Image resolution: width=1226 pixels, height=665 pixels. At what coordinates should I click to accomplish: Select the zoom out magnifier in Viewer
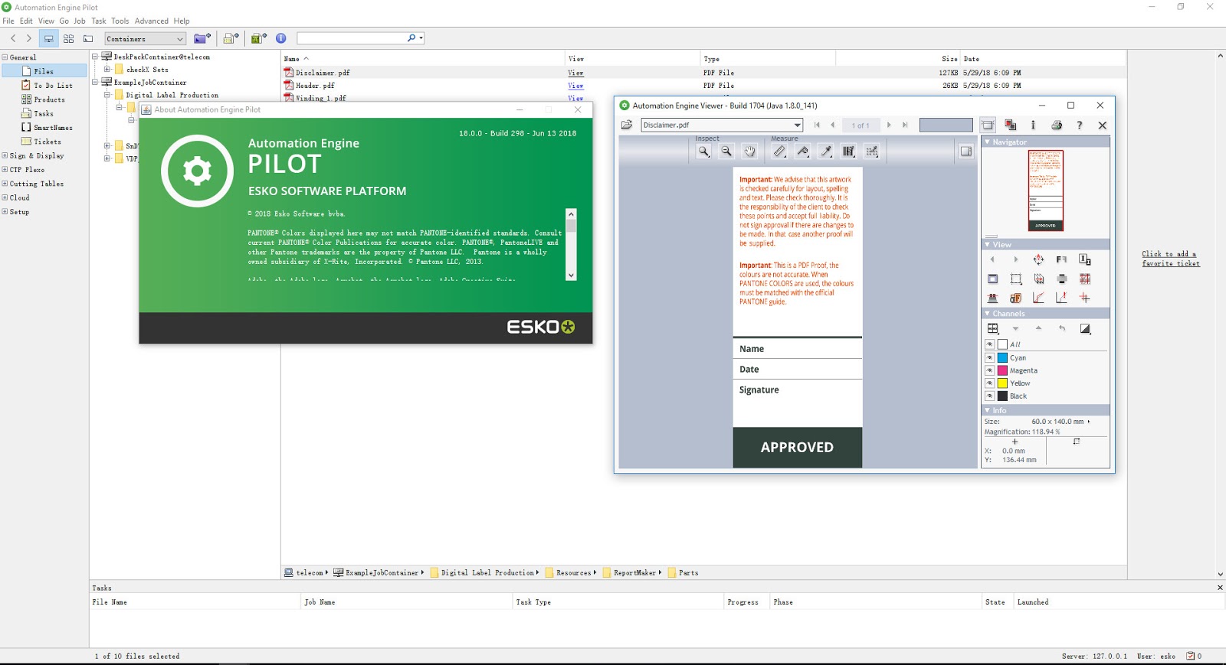click(726, 152)
